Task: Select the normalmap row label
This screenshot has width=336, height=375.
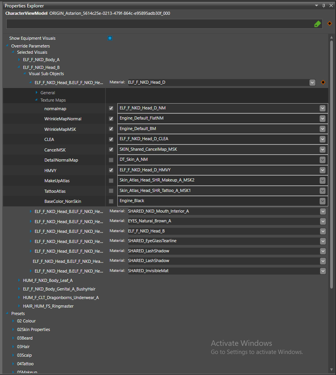Action: (55, 109)
